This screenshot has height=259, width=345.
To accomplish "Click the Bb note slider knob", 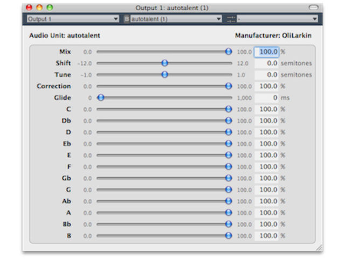I will point(229,224).
